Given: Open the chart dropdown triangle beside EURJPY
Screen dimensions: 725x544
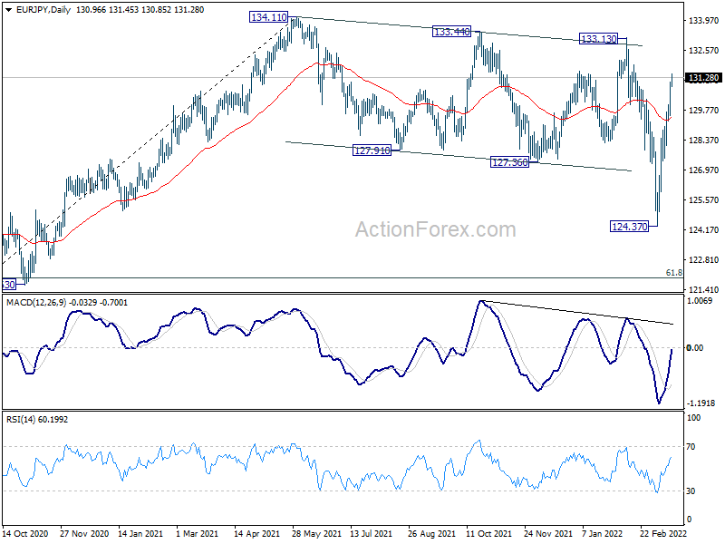Looking at the screenshot, I should [x=8, y=10].
